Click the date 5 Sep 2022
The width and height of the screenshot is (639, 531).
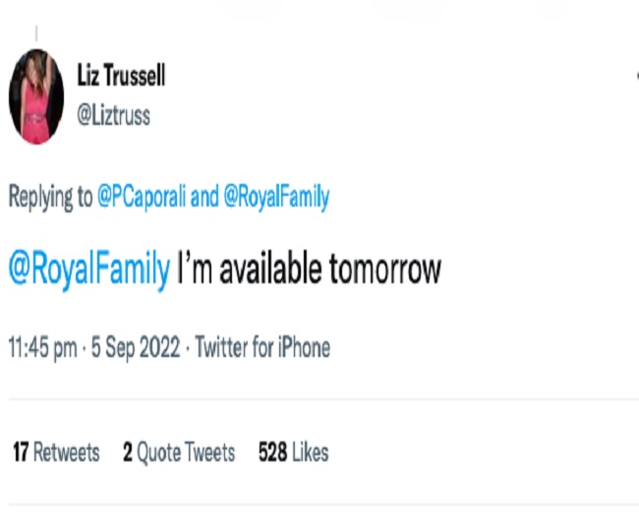pyautogui.click(x=137, y=347)
